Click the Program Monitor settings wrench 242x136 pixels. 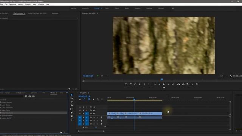231,76
